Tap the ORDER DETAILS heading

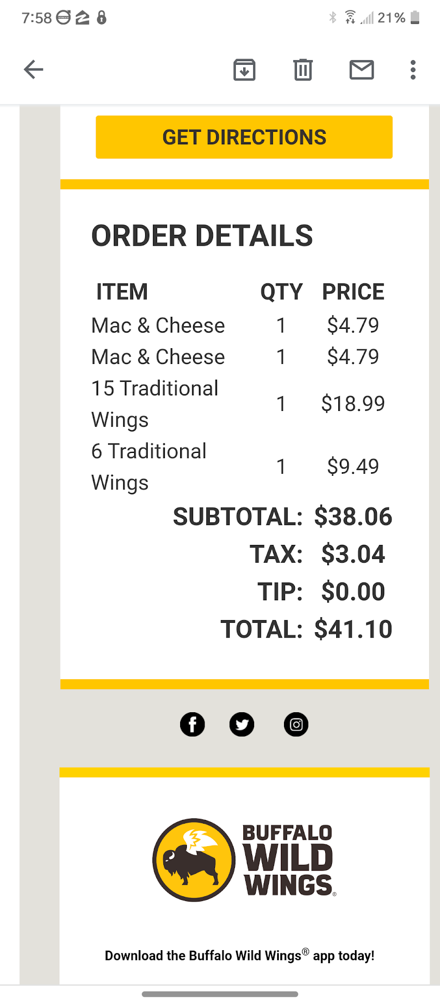point(202,236)
